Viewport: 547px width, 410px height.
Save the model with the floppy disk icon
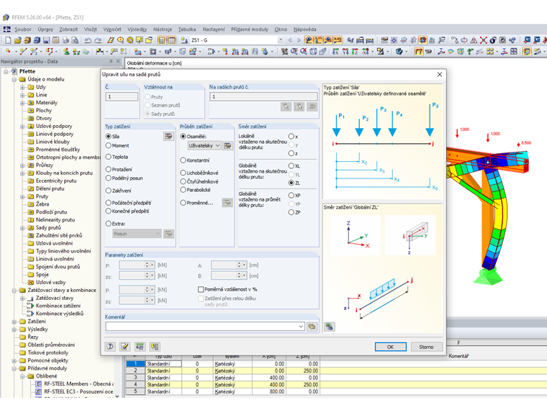coord(46,40)
